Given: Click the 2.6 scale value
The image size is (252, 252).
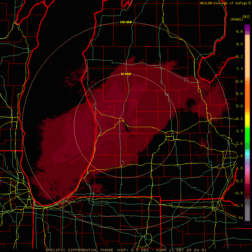Looking at the screenshot, I should coord(239,144).
